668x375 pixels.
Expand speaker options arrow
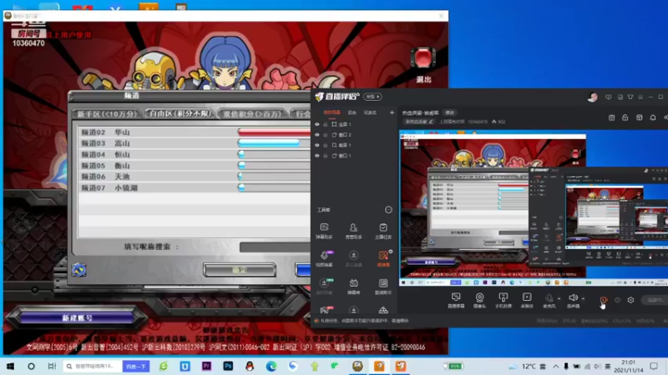point(583,298)
